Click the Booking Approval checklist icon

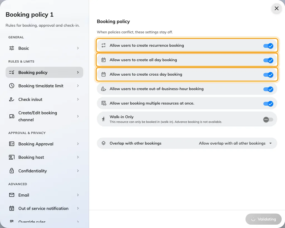click(12, 144)
